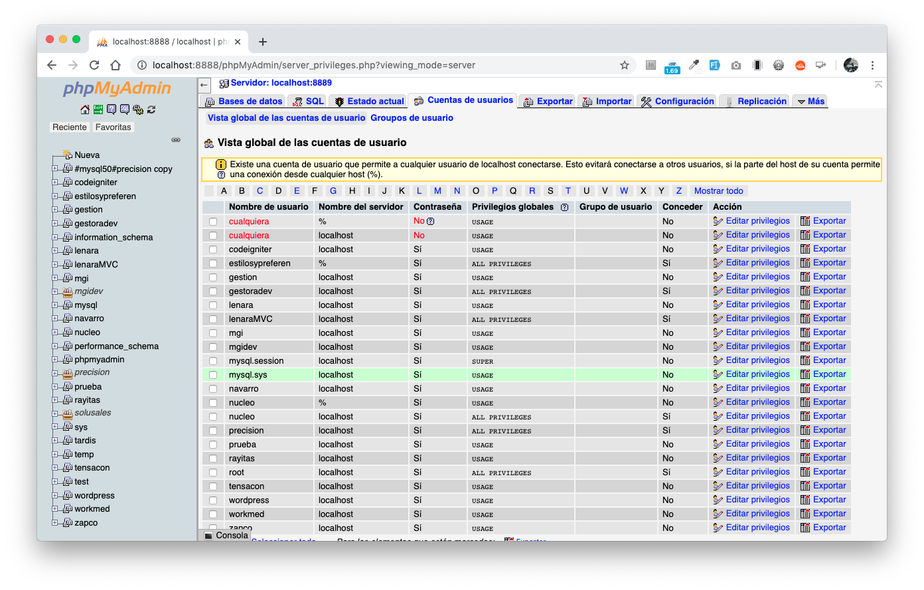Tick the checkbox for lenaraMVC

pos(213,319)
